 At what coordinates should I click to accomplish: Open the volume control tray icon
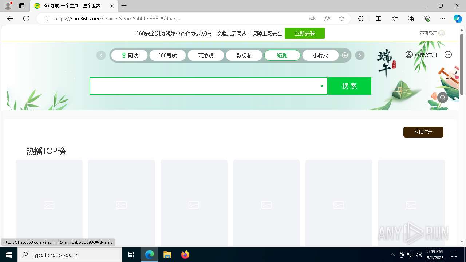(419, 255)
